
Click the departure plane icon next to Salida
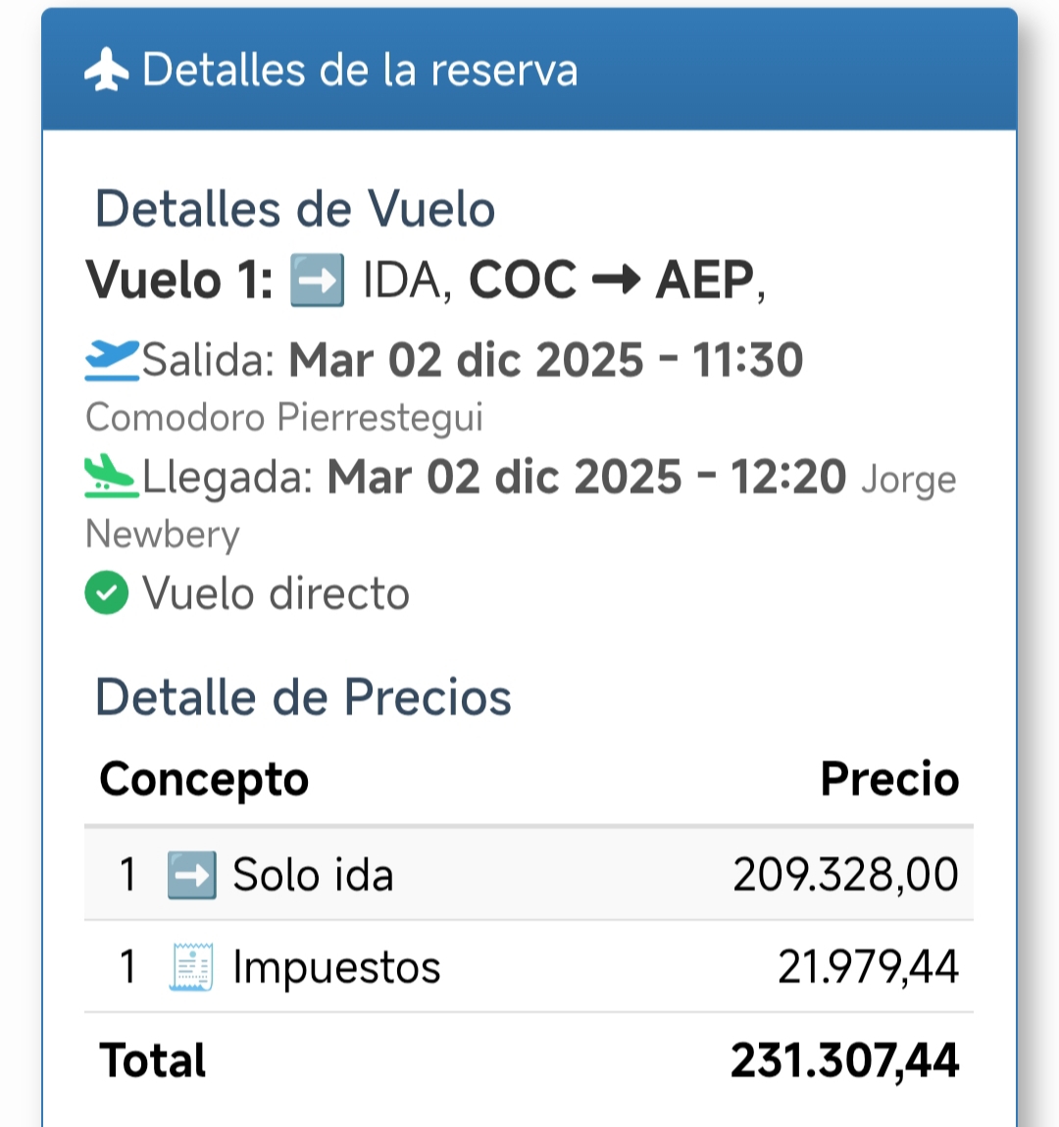pyautogui.click(x=111, y=360)
